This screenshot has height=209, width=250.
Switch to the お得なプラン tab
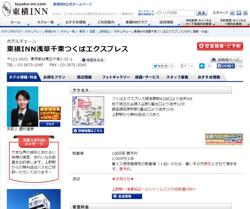[x=54, y=77]
